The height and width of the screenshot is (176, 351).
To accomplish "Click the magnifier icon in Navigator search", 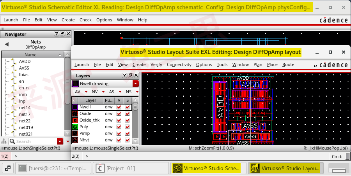I will click(12, 141).
